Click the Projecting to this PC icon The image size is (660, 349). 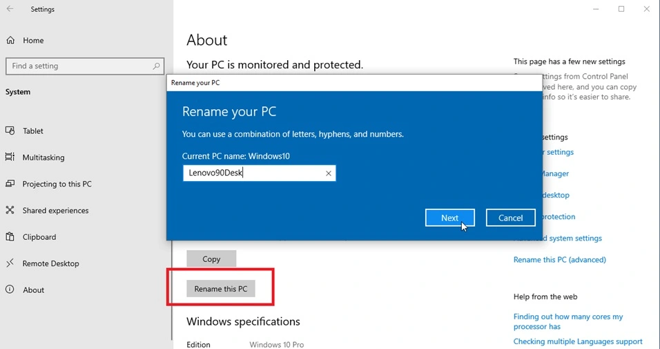(10, 184)
